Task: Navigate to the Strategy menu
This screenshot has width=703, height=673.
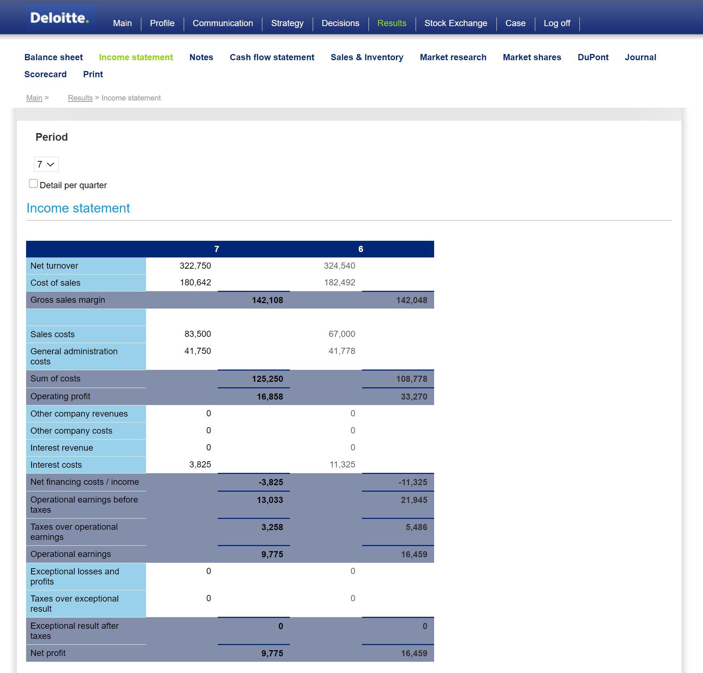Action: point(287,23)
